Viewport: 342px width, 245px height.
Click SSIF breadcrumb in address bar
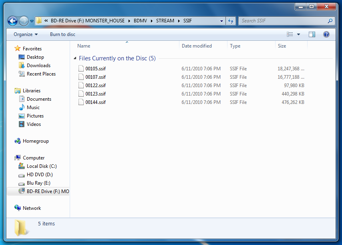(x=187, y=21)
